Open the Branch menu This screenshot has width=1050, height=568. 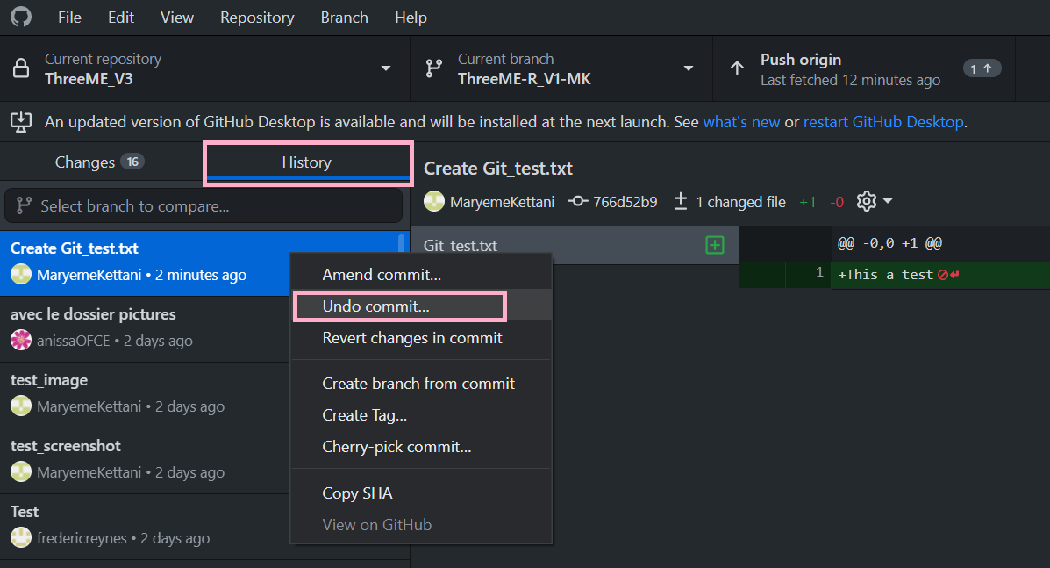344,18
